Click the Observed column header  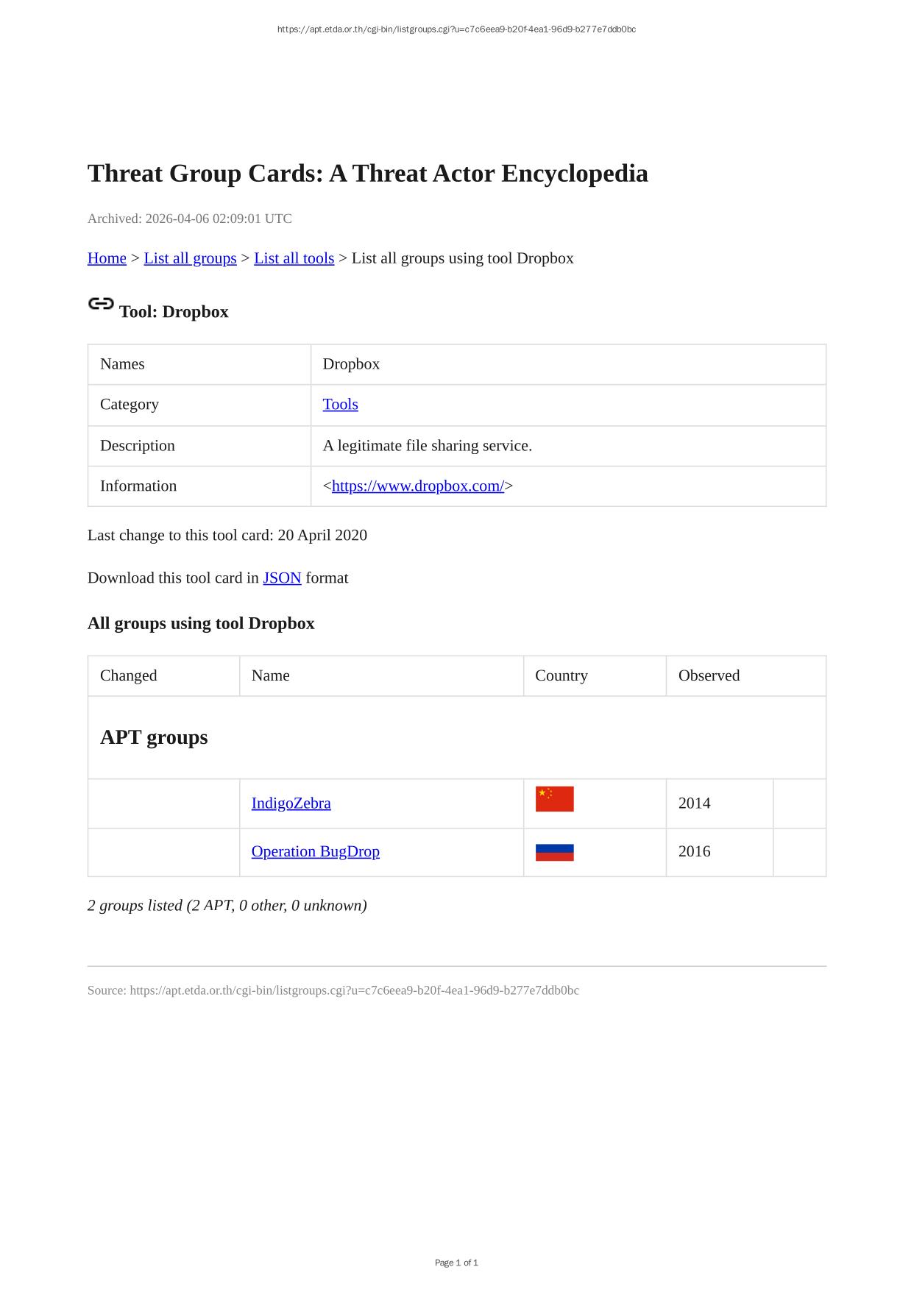pos(709,675)
